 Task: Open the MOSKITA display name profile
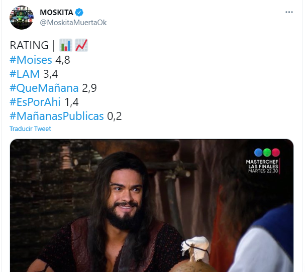pyautogui.click(x=56, y=12)
